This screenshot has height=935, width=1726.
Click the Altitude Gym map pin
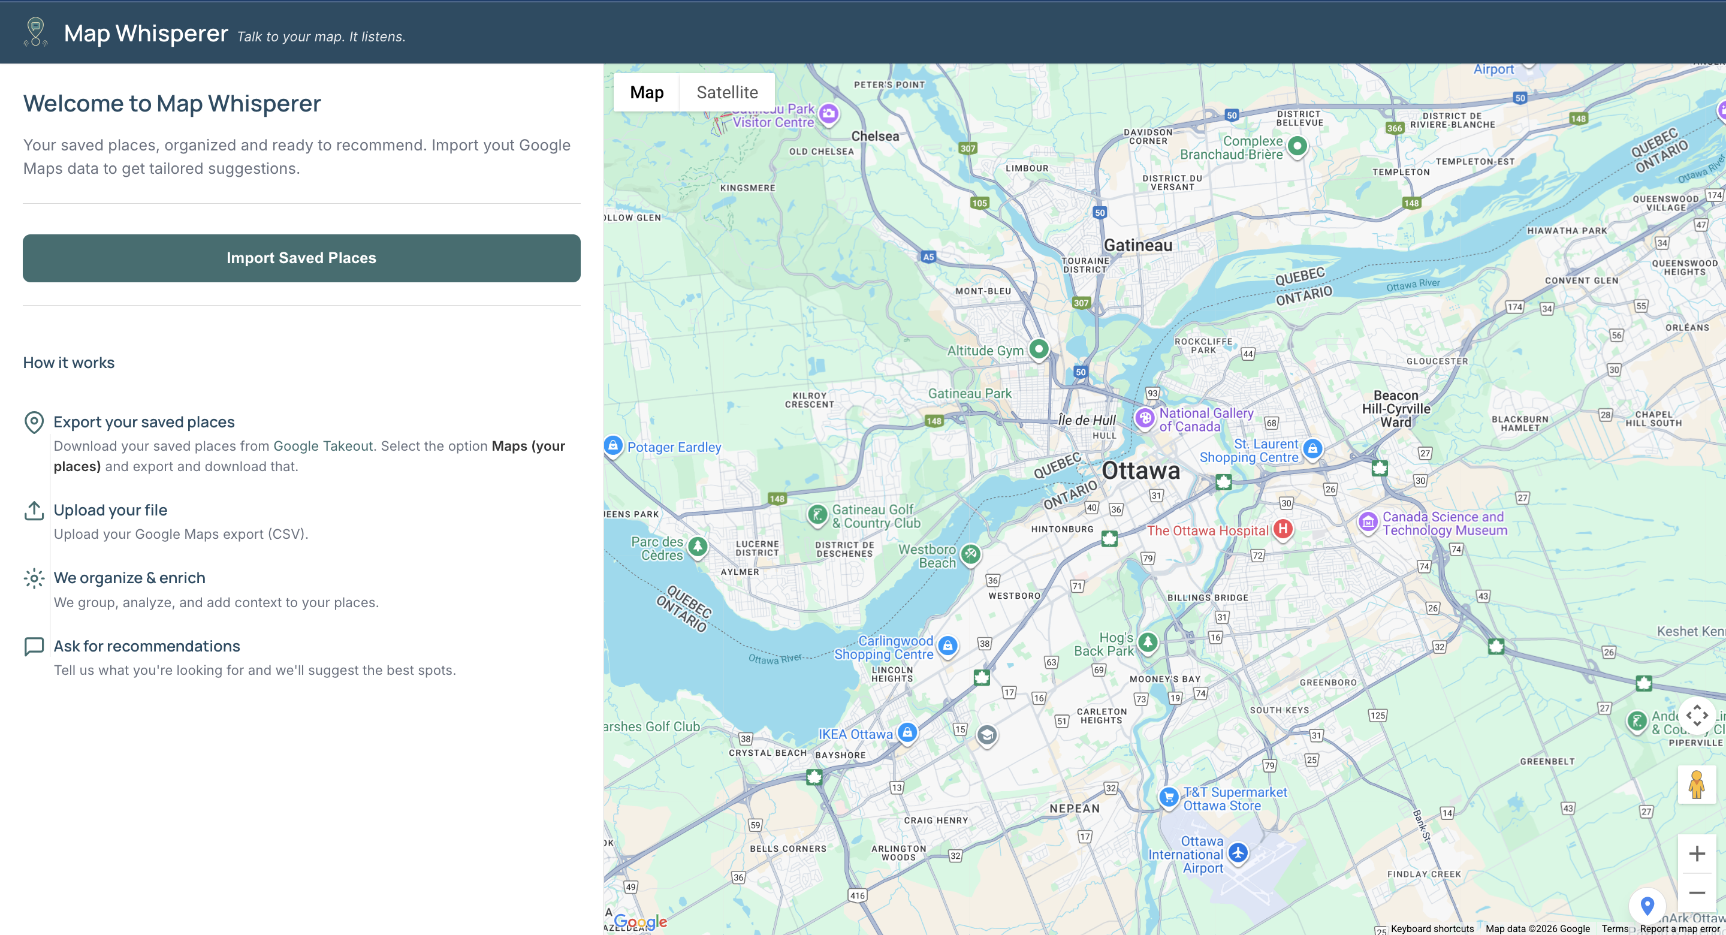[x=1039, y=349]
